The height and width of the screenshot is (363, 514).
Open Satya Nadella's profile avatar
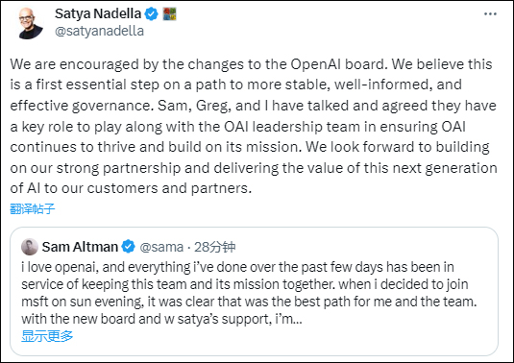[x=31, y=23]
